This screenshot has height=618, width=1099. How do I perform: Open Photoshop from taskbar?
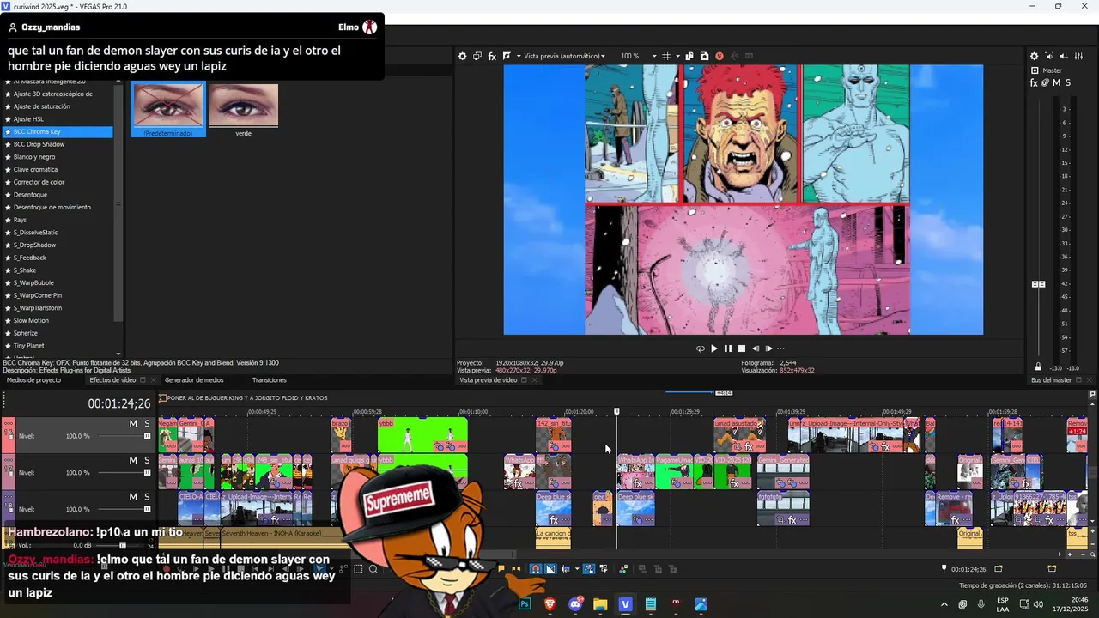tap(525, 604)
